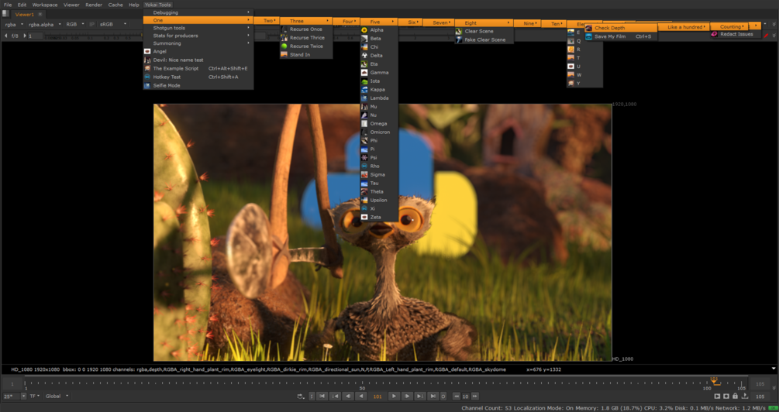Click the Check Depth icon
779x412 pixels.
[589, 28]
